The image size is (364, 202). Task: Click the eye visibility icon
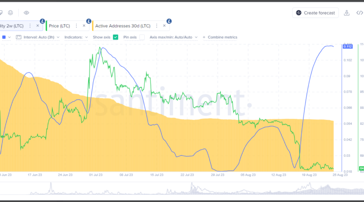26,13
